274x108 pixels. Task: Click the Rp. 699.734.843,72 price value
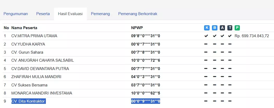(252, 36)
